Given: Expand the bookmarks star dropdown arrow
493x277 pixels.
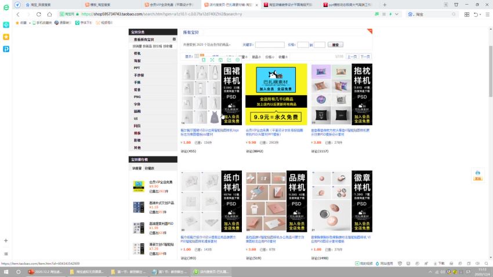Looking at the screenshot, I should (x=30, y=23).
